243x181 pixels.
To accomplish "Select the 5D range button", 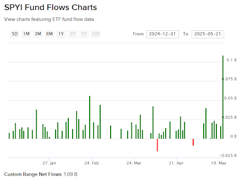I will (x=15, y=34).
